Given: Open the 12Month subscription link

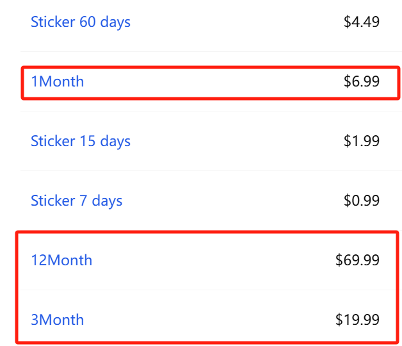Looking at the screenshot, I should click(61, 261).
